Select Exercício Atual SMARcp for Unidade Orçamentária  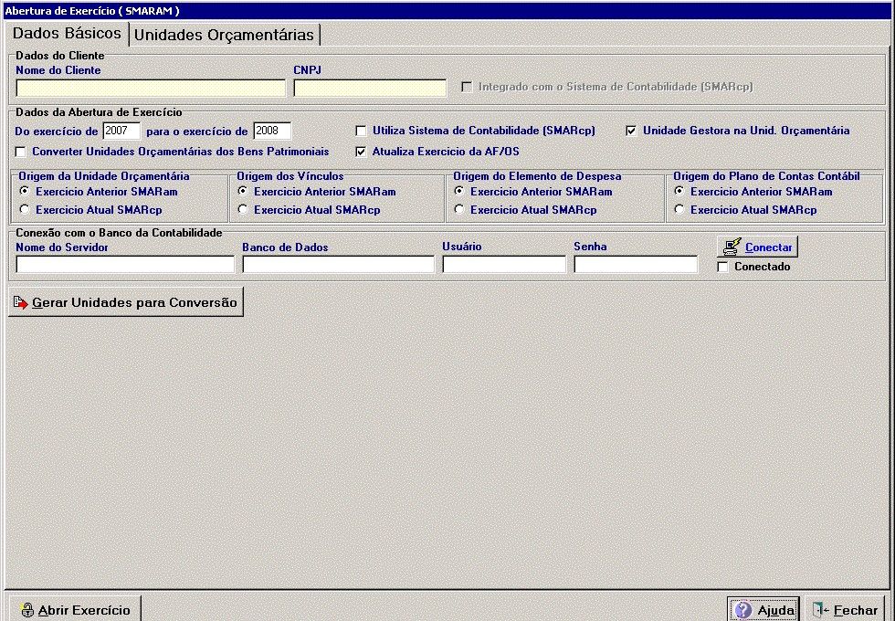coord(25,209)
